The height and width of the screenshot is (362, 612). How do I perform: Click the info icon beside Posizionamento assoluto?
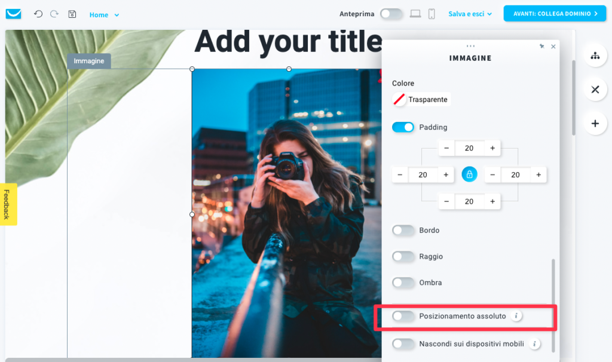[516, 315]
